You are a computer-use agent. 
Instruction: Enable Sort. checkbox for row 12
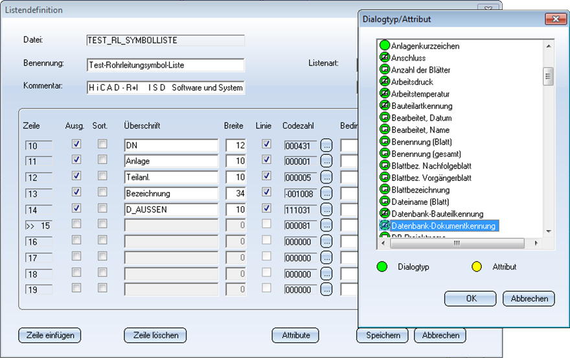click(x=102, y=176)
